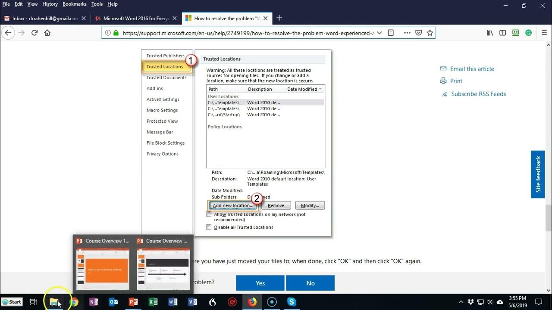The height and width of the screenshot is (310, 552).
Task: Open the Firefox Library icon
Action: pyautogui.click(x=490, y=33)
